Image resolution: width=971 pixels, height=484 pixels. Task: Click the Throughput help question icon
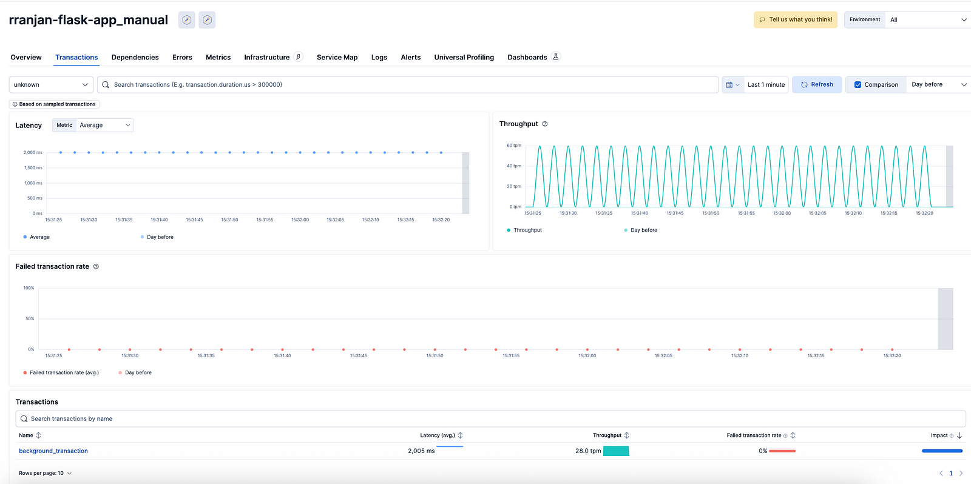[x=545, y=124]
